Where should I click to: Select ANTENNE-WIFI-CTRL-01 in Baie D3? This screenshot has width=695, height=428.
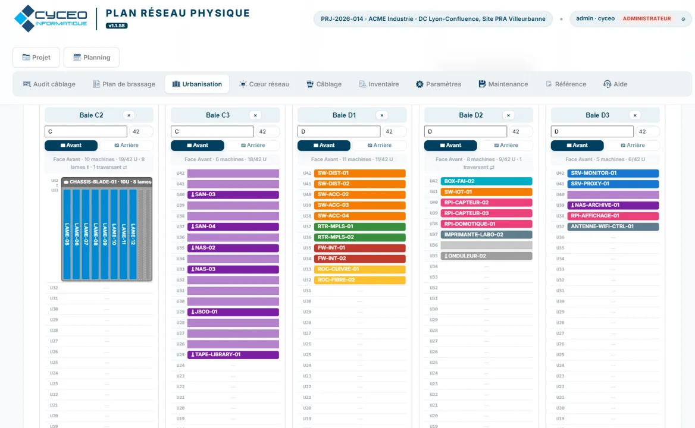tap(613, 226)
